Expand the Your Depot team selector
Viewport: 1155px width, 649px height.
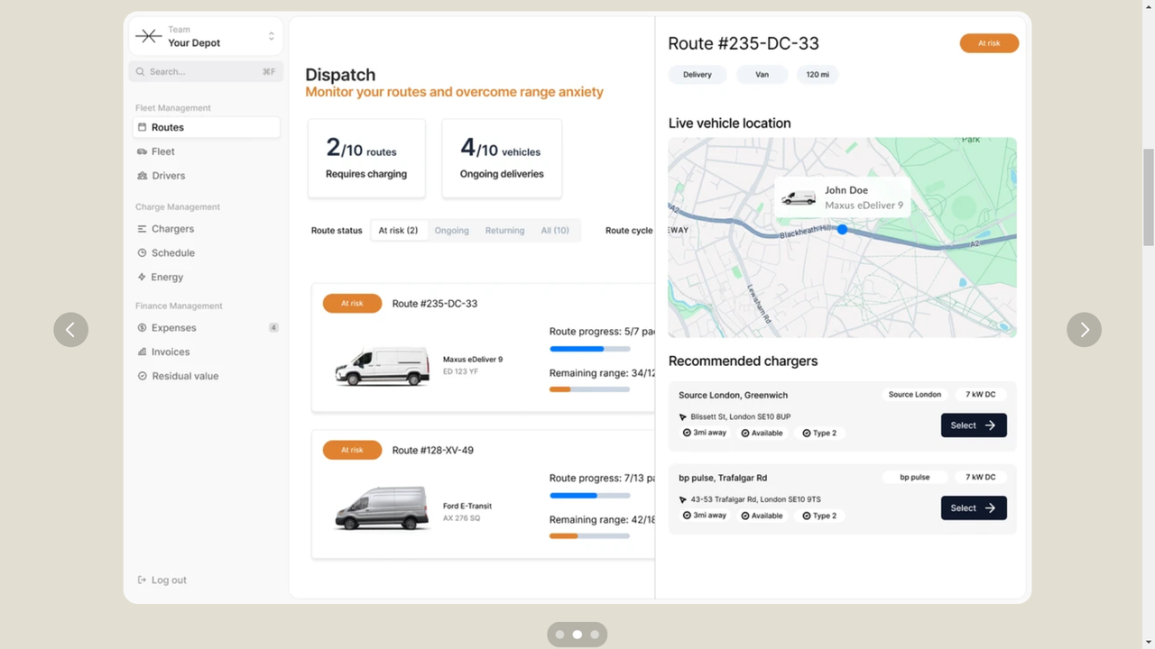[206, 36]
